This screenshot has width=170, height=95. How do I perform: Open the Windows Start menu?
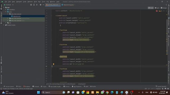38,92
